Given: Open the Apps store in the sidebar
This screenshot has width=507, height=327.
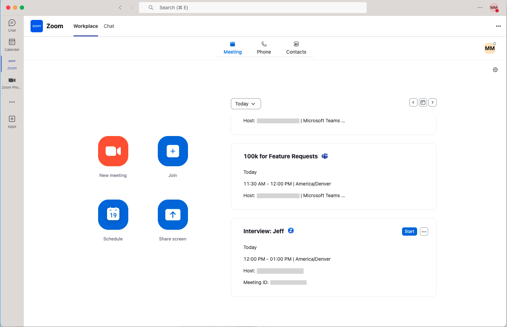Looking at the screenshot, I should click(12, 122).
